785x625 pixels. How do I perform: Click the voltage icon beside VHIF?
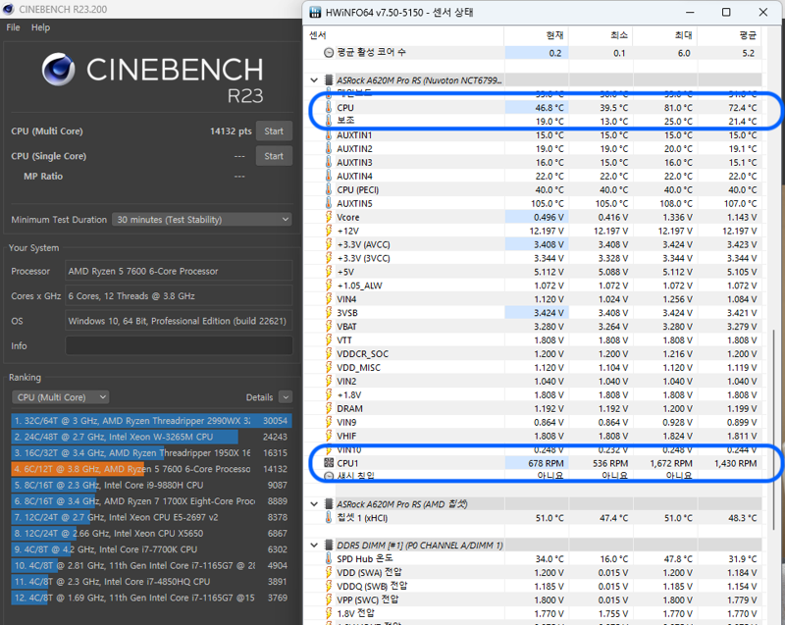pyautogui.click(x=329, y=436)
